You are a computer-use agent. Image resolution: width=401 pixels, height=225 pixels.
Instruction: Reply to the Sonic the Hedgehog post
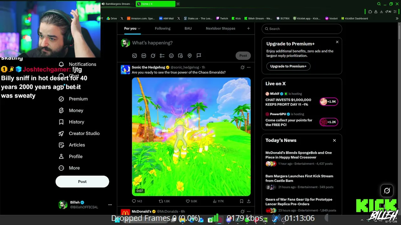[137, 201]
